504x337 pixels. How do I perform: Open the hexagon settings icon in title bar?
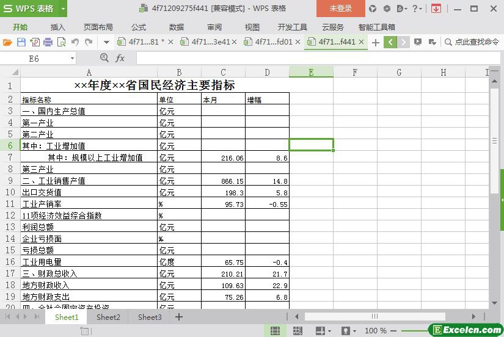(387, 9)
